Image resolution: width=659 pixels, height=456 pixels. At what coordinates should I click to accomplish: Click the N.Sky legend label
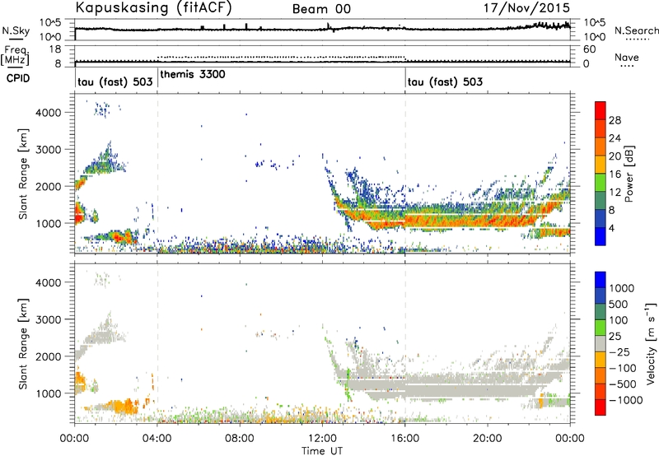(16, 30)
